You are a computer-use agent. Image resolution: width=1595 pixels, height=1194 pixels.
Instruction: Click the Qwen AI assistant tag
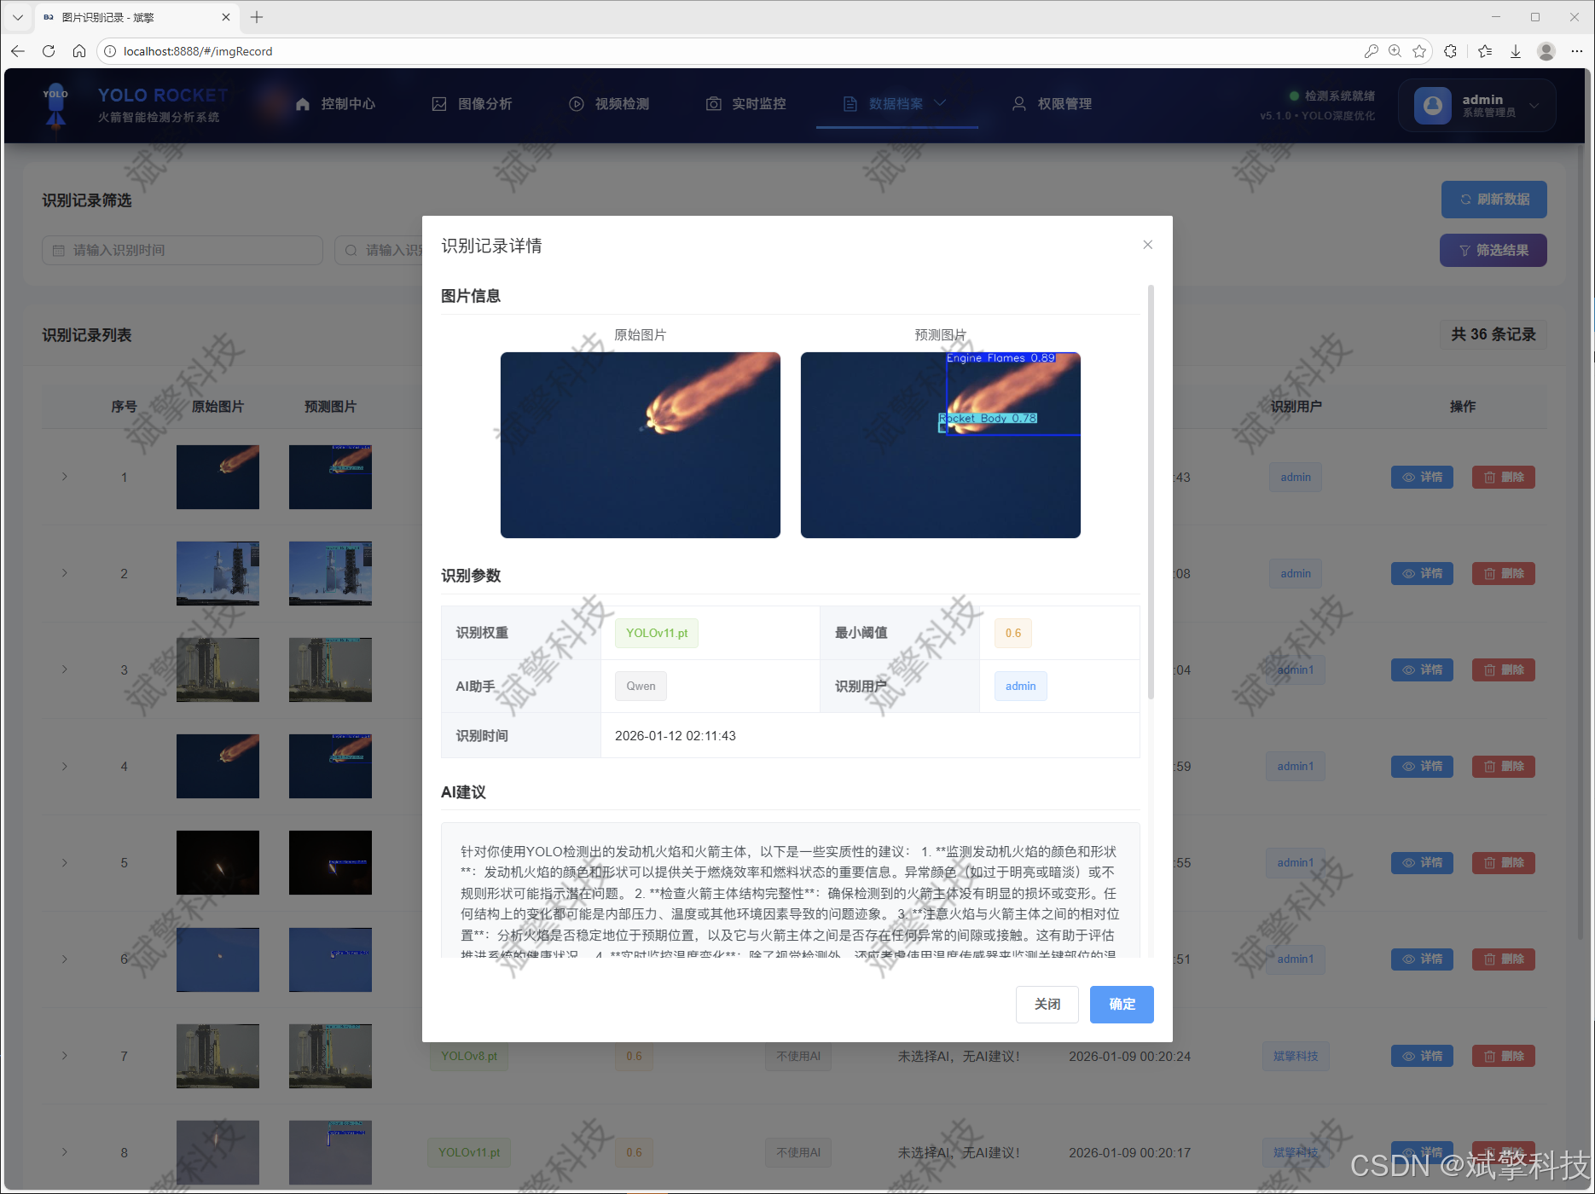(x=641, y=686)
